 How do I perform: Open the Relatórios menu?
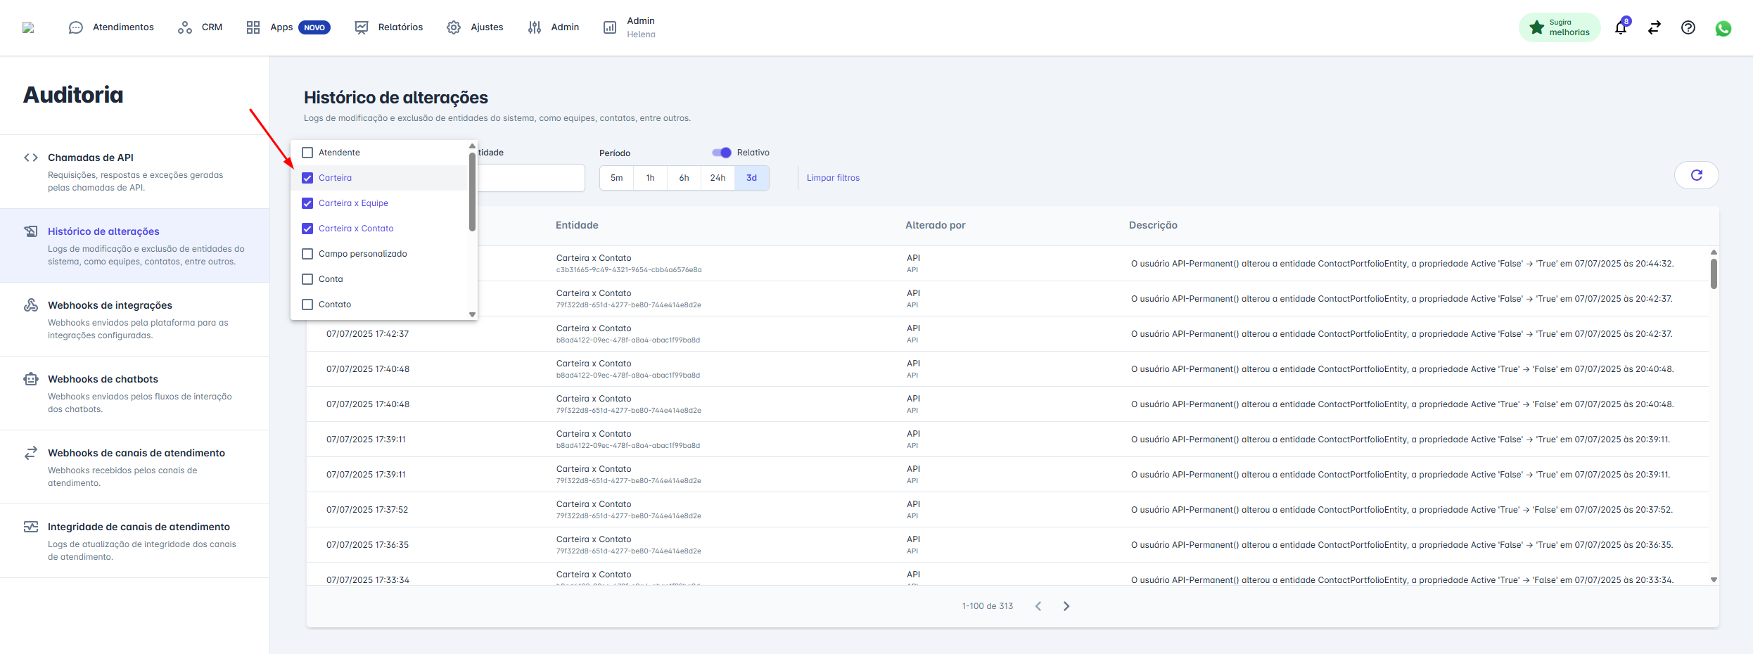(x=389, y=27)
